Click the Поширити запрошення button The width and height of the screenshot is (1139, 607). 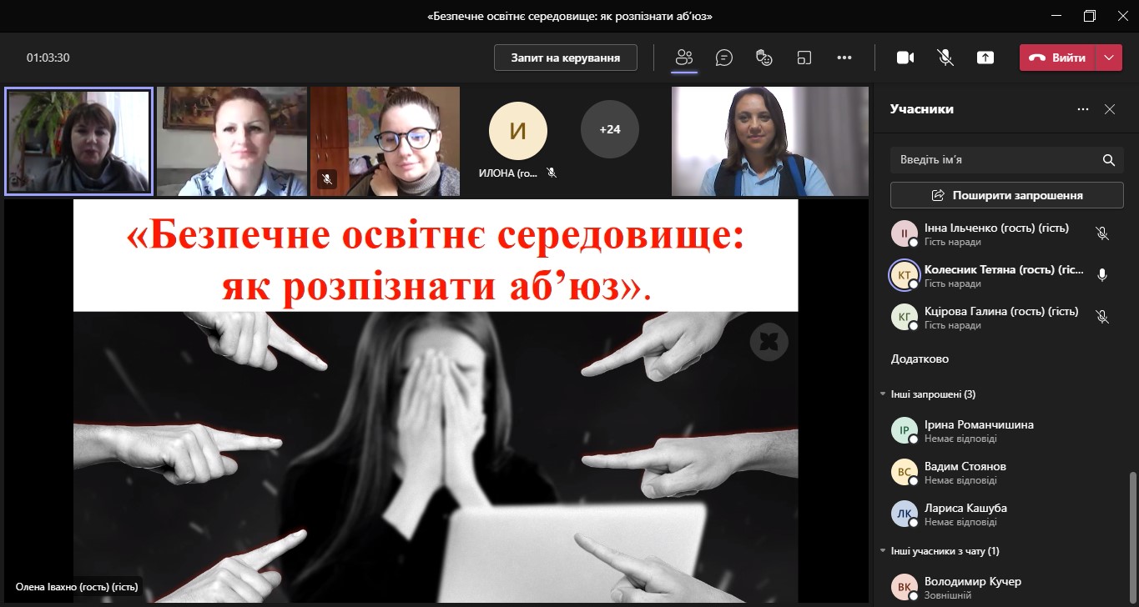pyautogui.click(x=1006, y=195)
